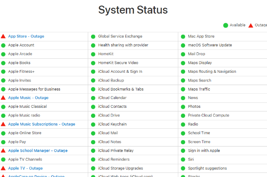Click the green Available legend dot

click(225, 25)
